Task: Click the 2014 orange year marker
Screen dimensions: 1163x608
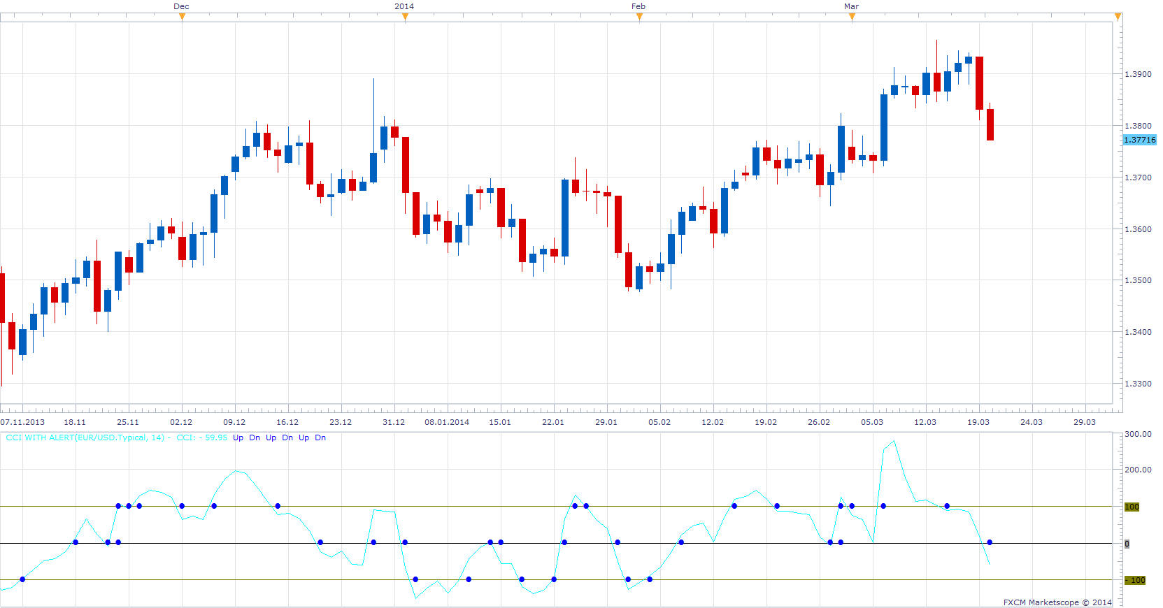Action: [405, 17]
